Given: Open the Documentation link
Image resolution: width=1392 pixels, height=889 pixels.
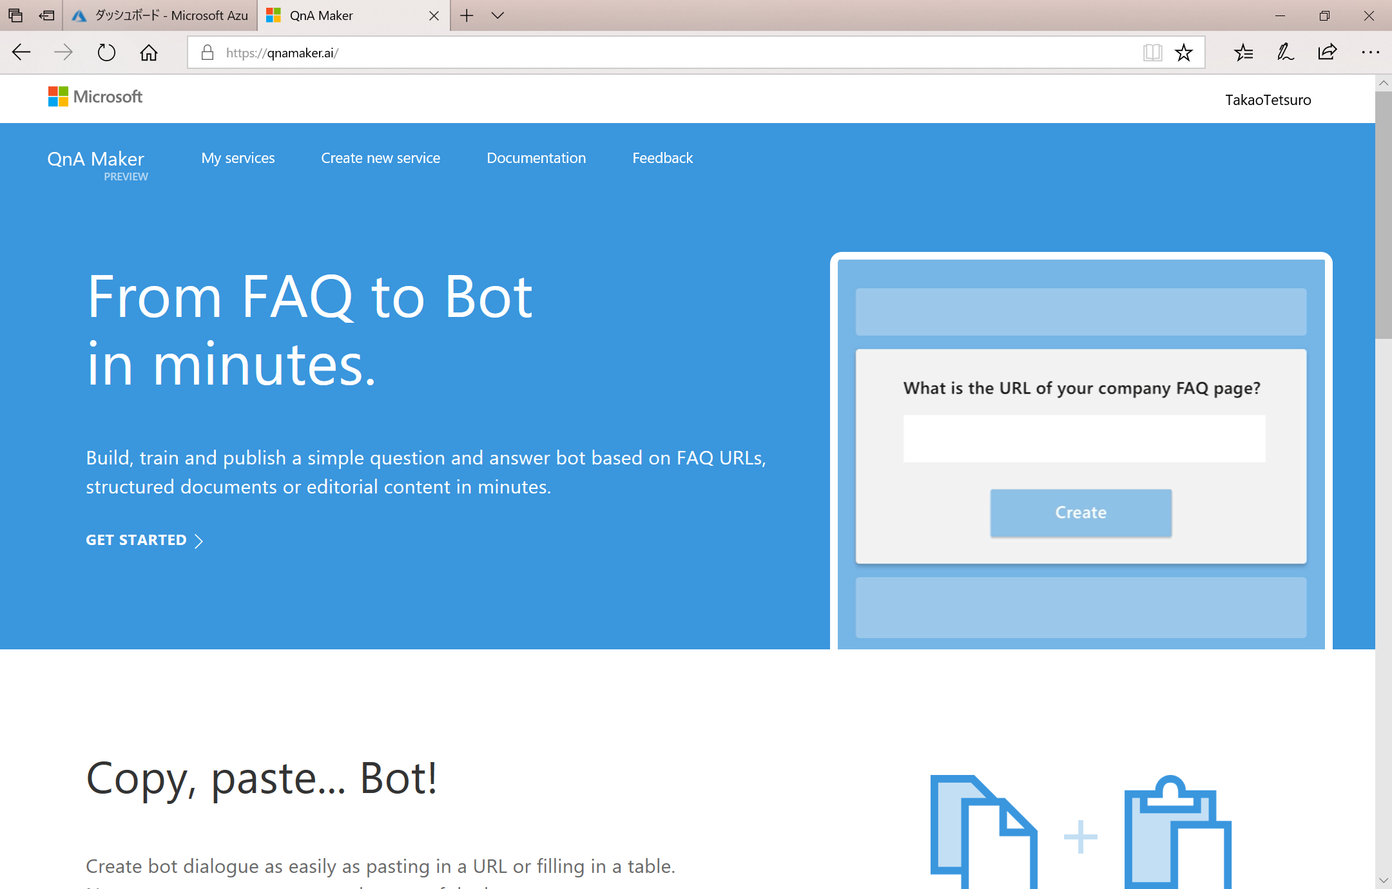Looking at the screenshot, I should click(536, 158).
